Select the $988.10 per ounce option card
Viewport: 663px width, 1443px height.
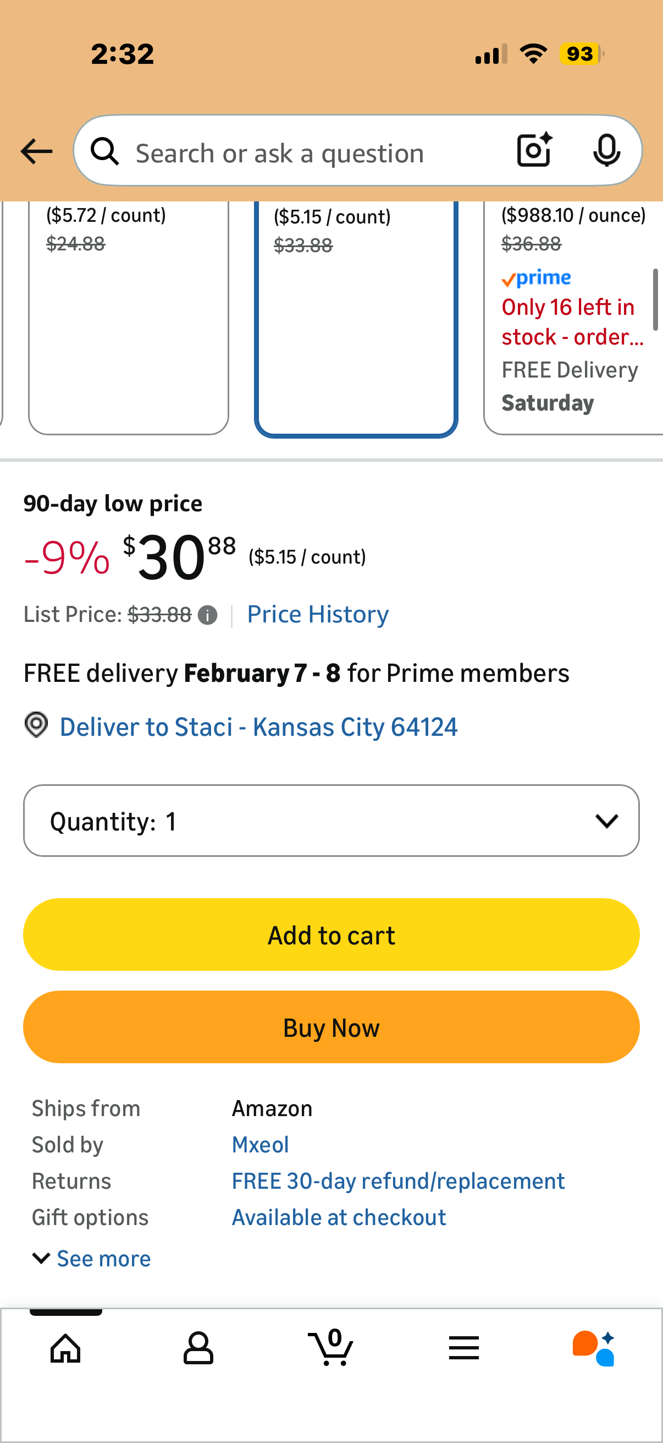pyautogui.click(x=573, y=318)
